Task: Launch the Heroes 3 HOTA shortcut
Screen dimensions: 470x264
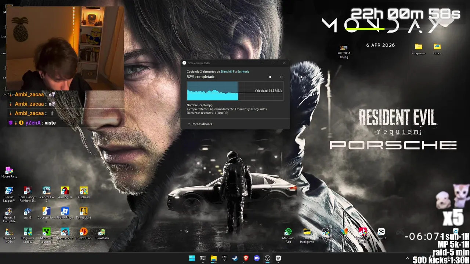Action: point(9,236)
